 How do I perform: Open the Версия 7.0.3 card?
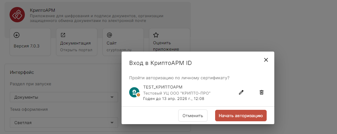[x=30, y=42]
